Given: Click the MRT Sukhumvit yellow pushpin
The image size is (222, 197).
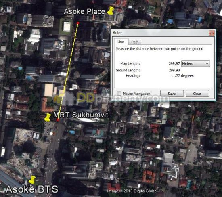Looking at the screenshot, I should [x=48, y=117].
